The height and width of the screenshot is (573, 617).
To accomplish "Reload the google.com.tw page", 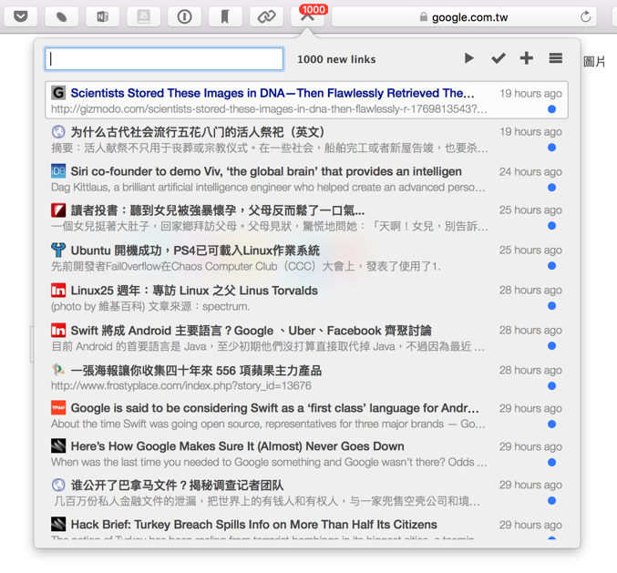I will coord(585,16).
